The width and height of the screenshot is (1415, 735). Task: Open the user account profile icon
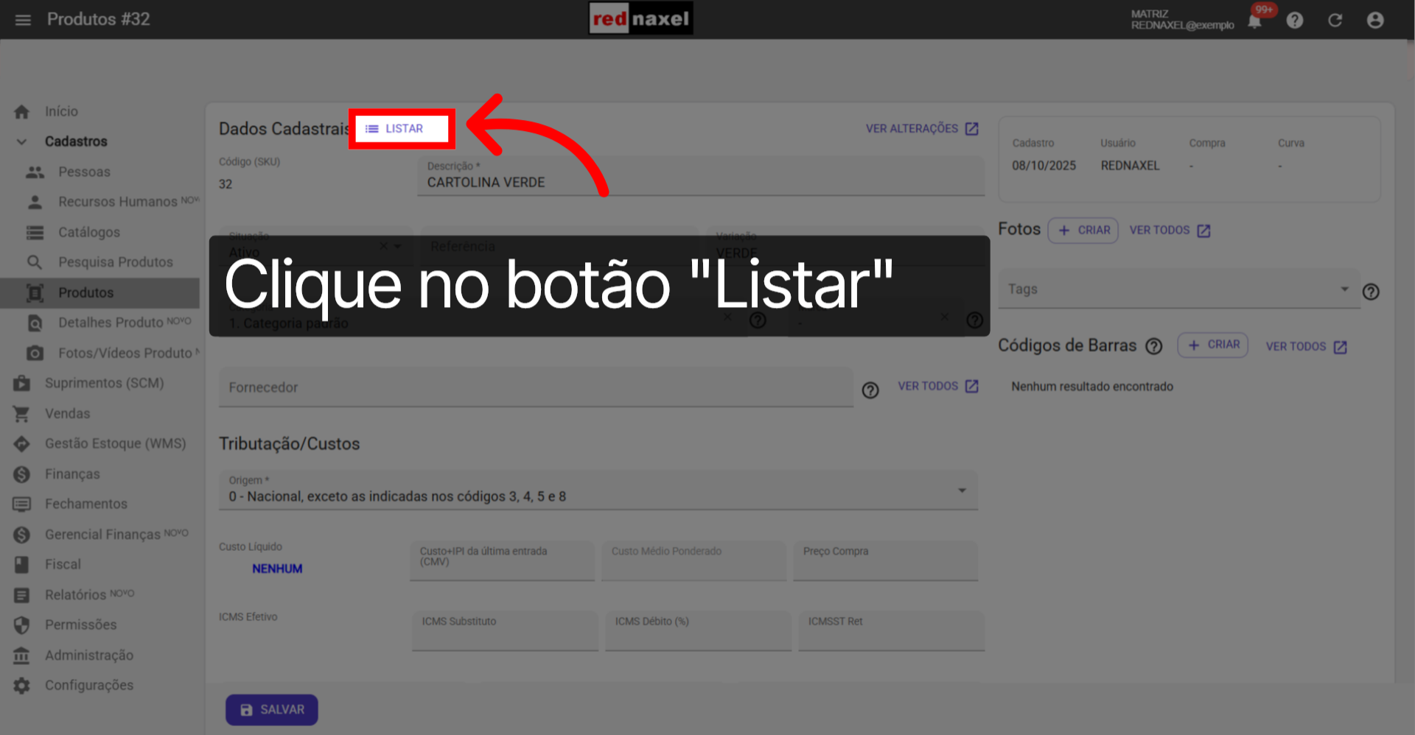1375,20
